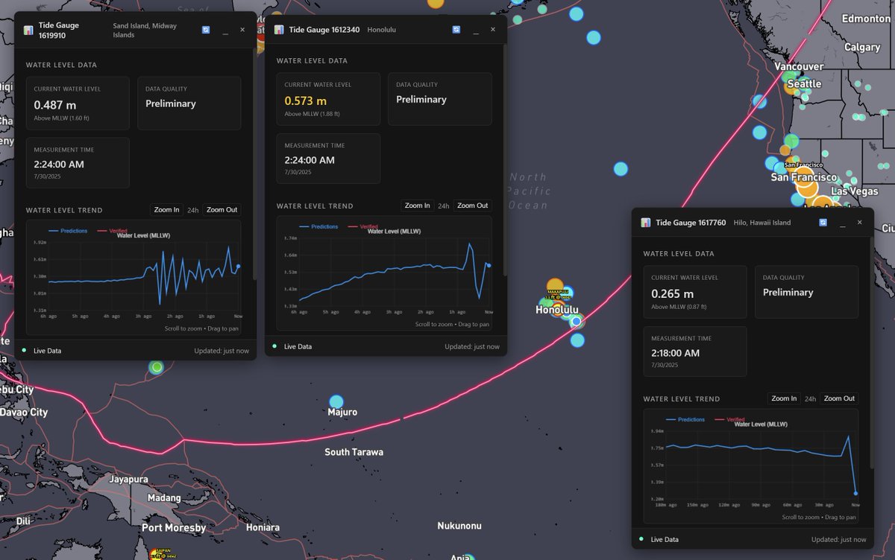Click the 2:18:00 AM measurement time
The height and width of the screenshot is (560, 895).
click(x=675, y=353)
